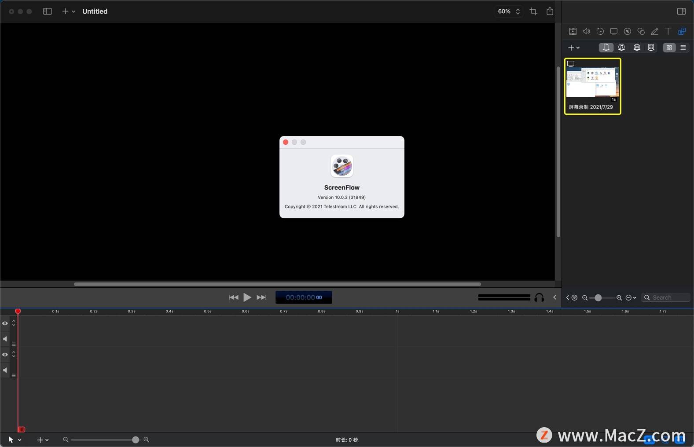Screen dimensions: 694x447
Task: Jump to the end with fast-forward
Action: click(261, 297)
